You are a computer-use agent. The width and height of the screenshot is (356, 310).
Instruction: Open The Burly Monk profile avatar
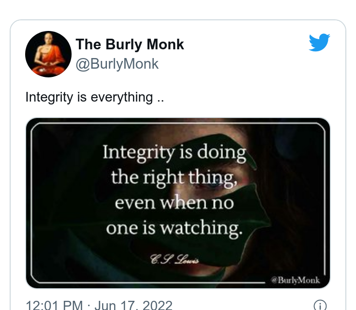(48, 54)
